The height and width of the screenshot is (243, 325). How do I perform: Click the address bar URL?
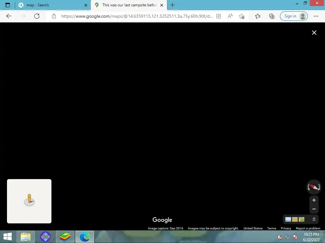137,16
